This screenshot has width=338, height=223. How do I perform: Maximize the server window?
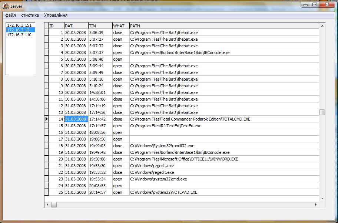pos(315,4)
